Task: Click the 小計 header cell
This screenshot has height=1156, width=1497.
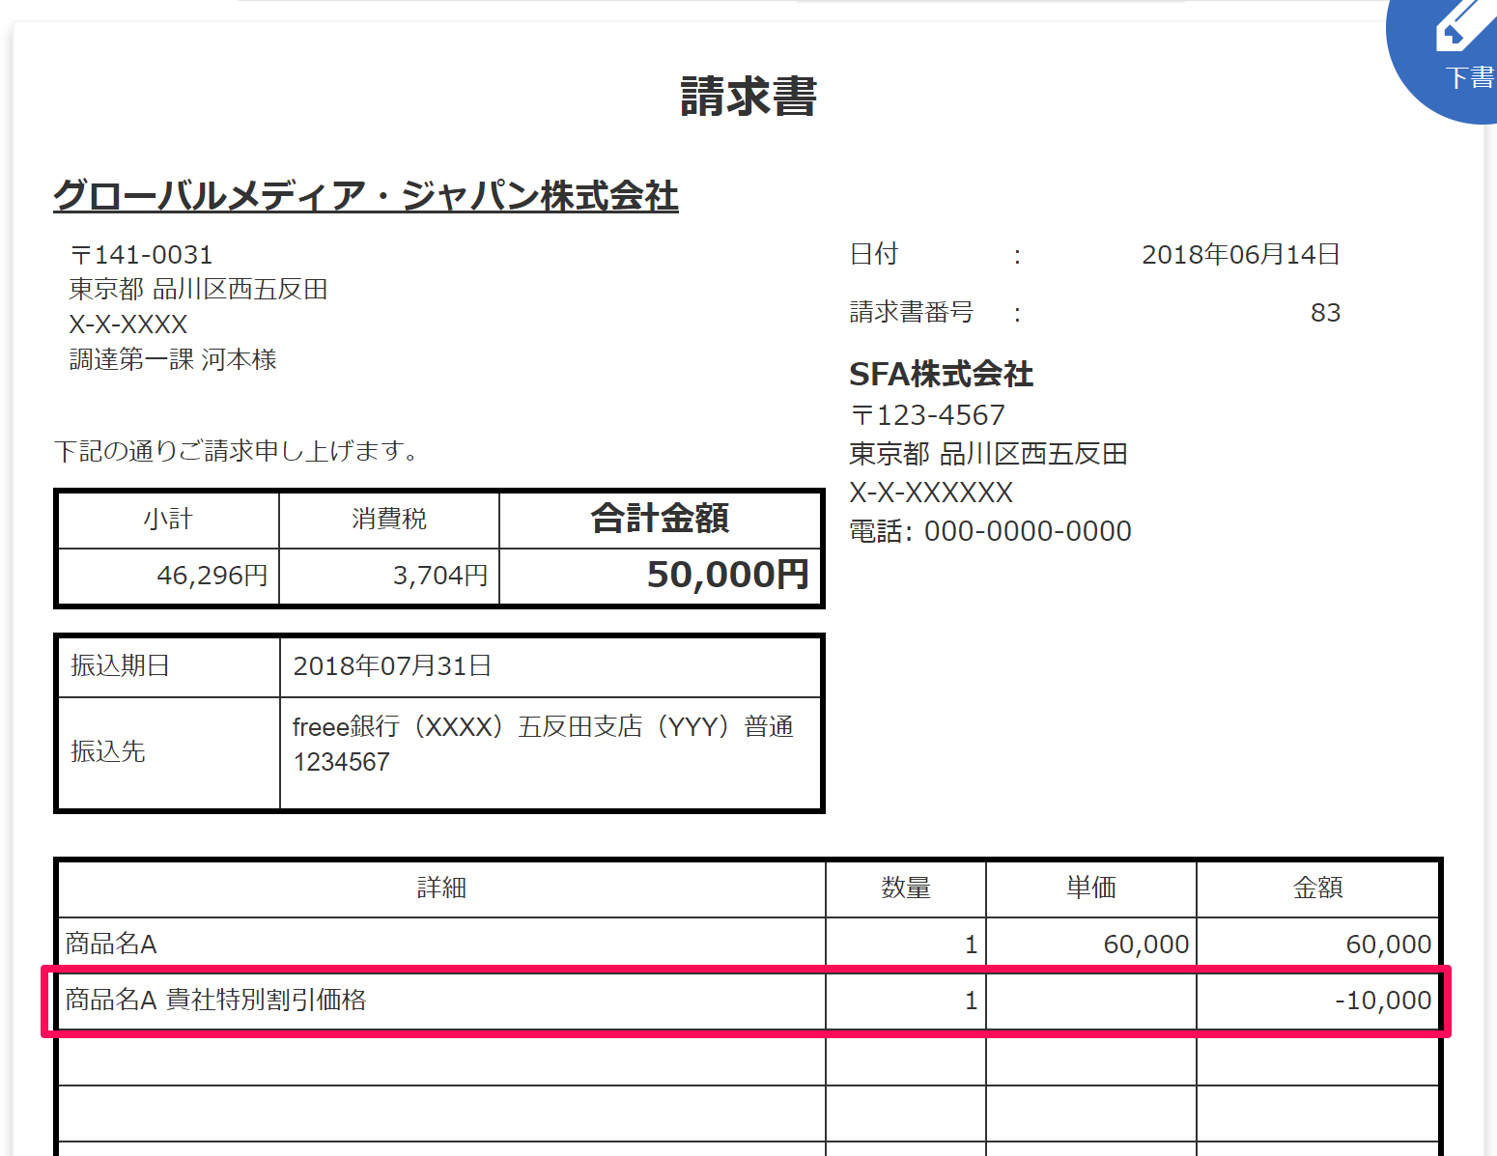Action: (x=169, y=520)
